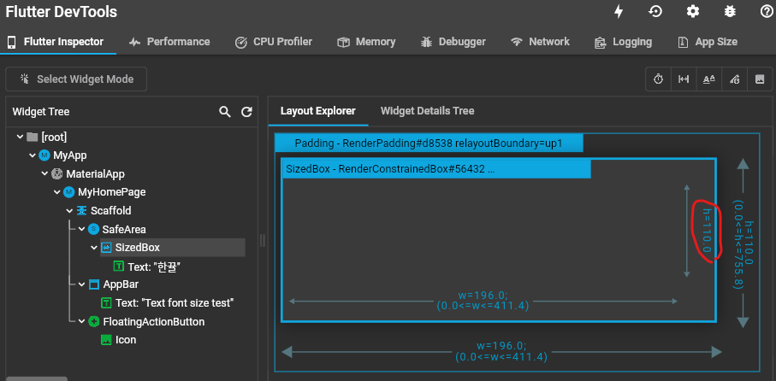
Task: Click the bug report icon
Action: click(x=730, y=11)
